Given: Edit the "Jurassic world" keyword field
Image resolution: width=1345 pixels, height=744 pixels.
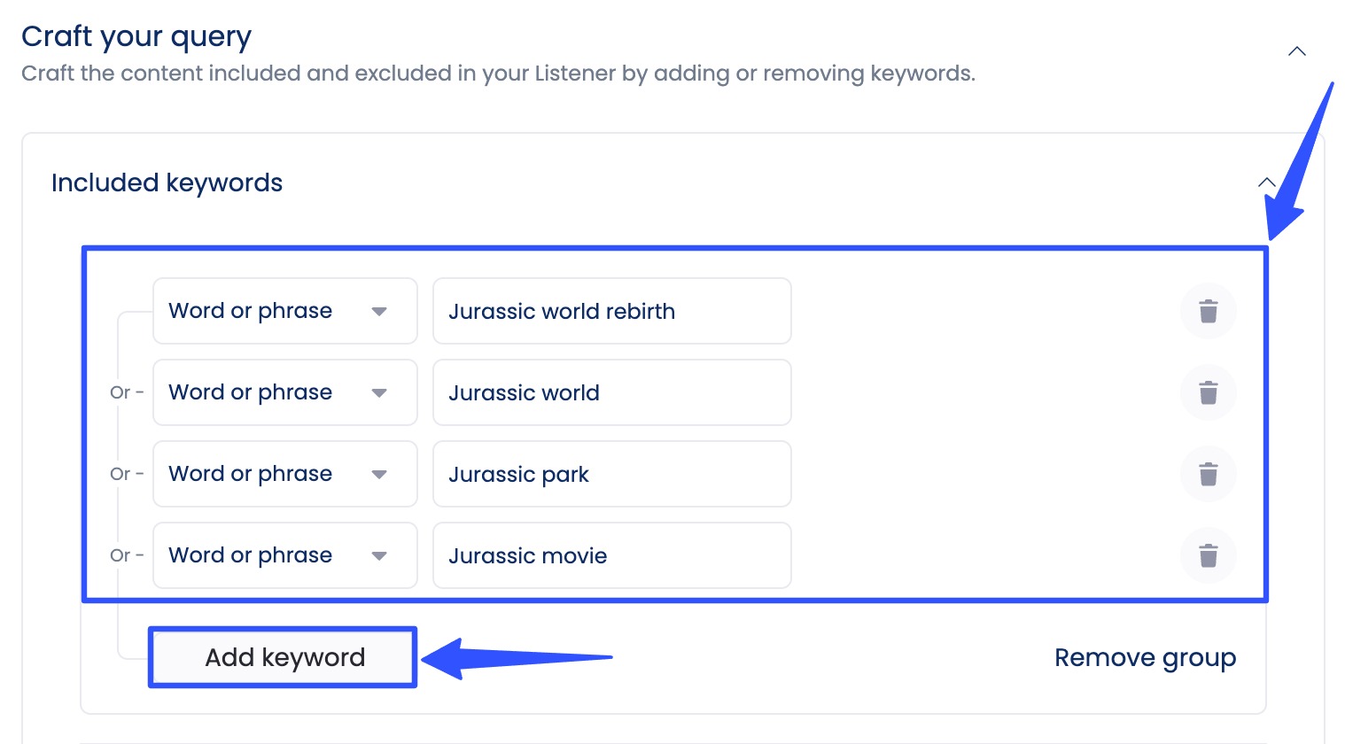Looking at the screenshot, I should (611, 392).
